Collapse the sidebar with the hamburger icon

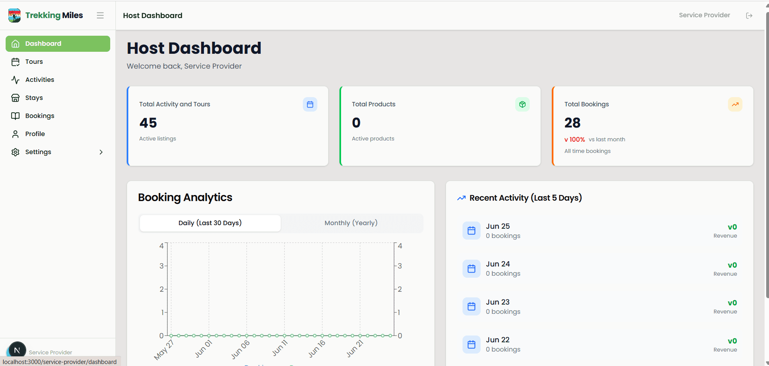pos(100,15)
